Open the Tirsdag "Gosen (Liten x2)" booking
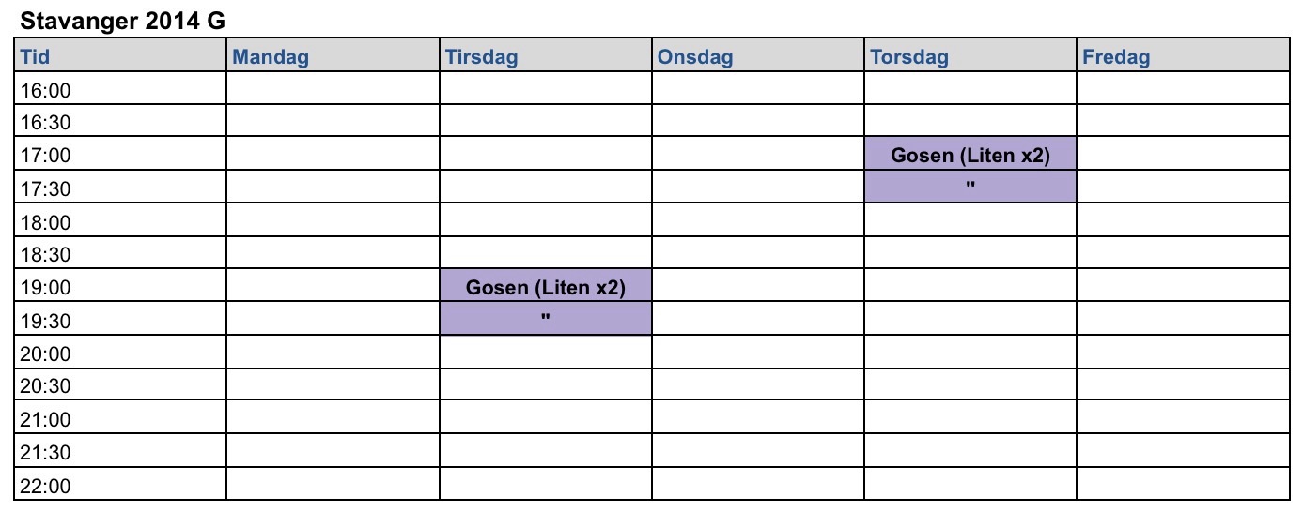This screenshot has height=512, width=1303. [545, 288]
